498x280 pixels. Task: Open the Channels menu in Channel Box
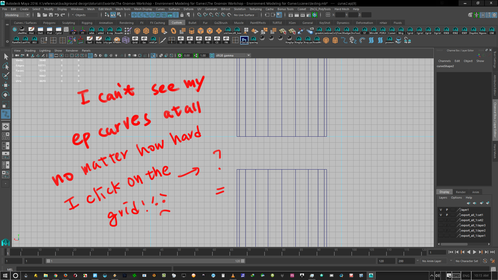(x=444, y=61)
